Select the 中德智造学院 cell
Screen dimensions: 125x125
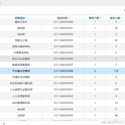21,52
